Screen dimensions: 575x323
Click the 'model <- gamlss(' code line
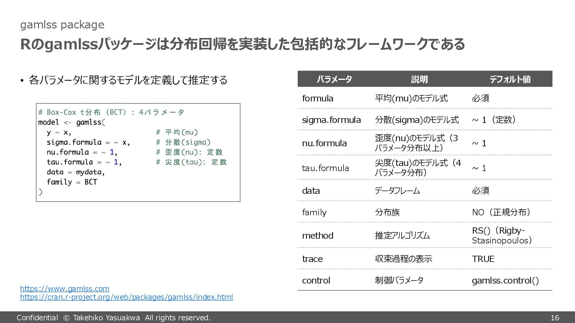[72, 122]
